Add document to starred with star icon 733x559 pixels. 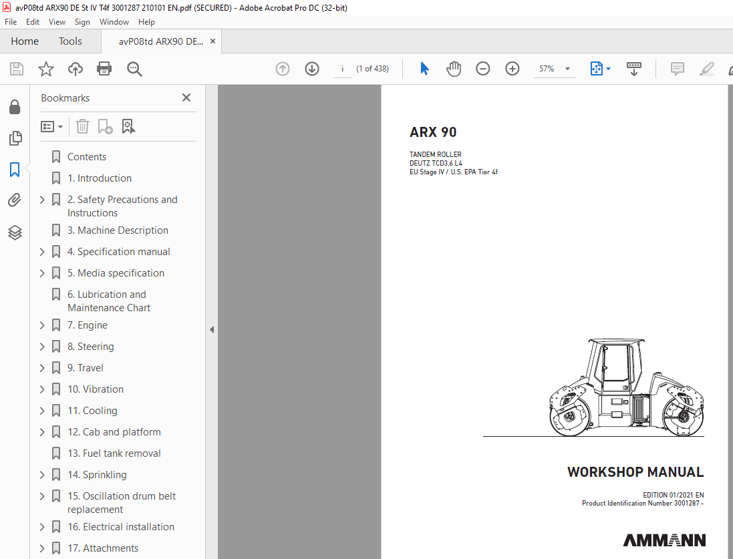point(46,69)
